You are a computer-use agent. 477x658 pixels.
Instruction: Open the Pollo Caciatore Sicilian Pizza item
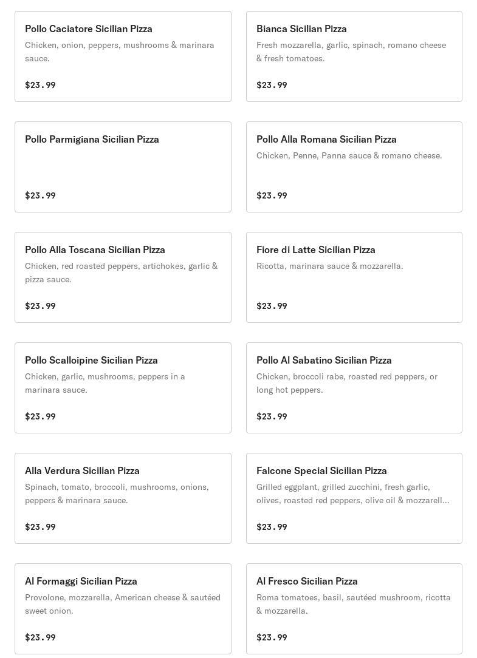[89, 29]
